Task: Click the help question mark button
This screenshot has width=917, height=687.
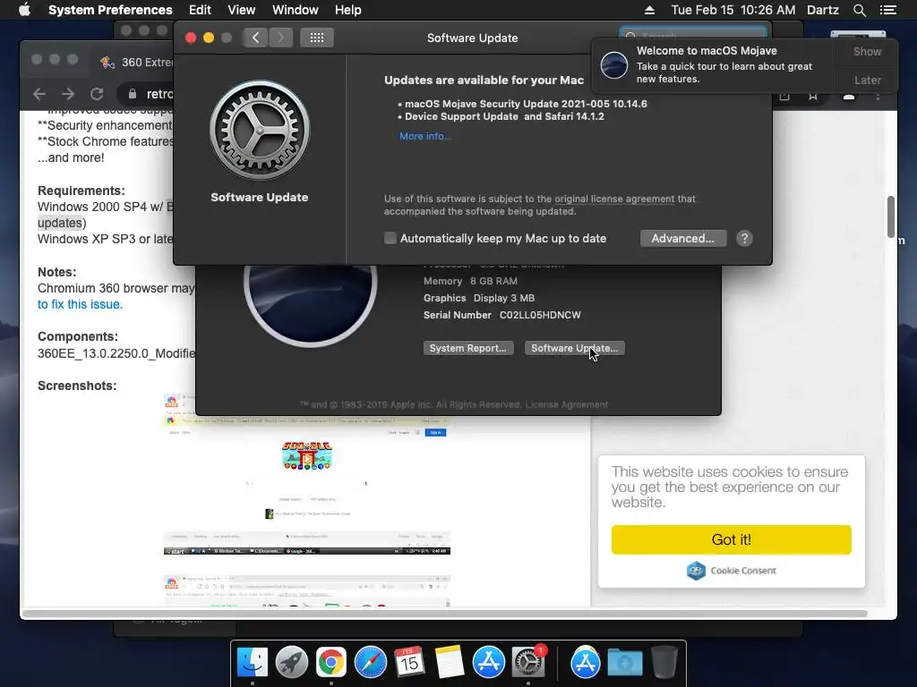Action: tap(744, 238)
